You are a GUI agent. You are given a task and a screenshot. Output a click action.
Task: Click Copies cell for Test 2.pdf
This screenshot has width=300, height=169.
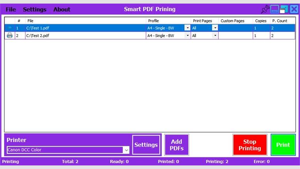pos(261,35)
